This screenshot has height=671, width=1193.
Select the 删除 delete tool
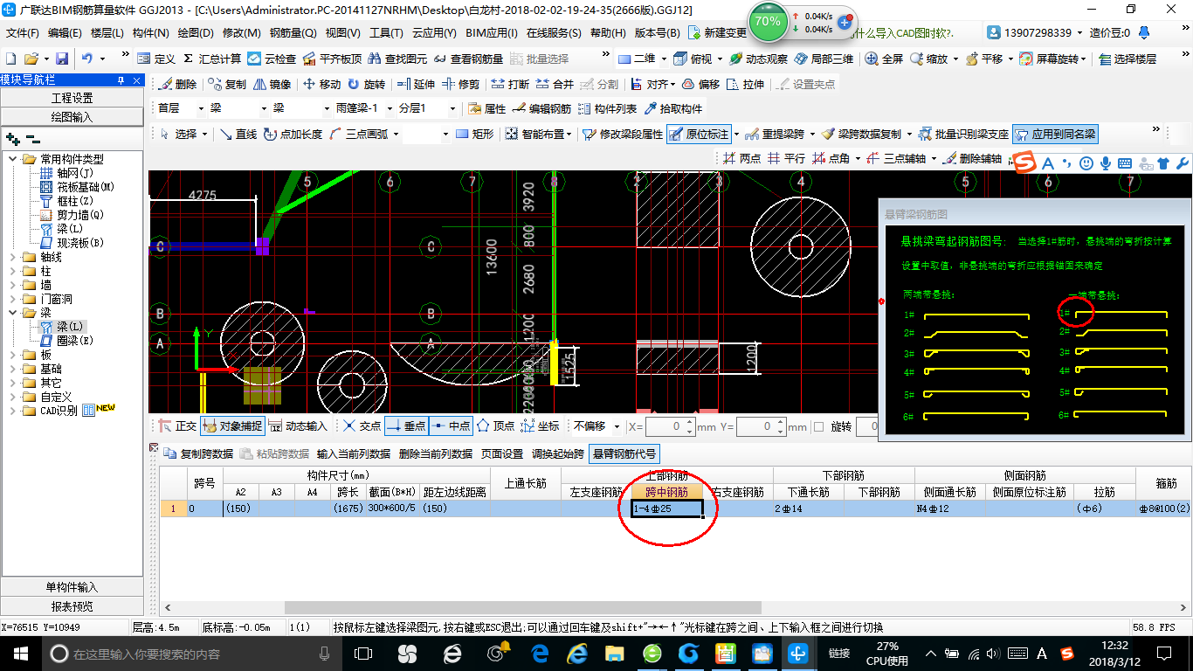point(178,84)
